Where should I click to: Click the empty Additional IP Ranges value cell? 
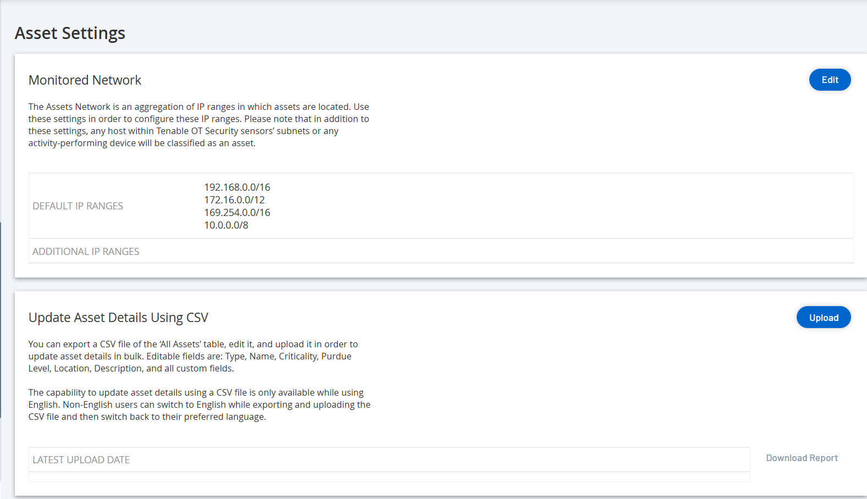tap(494, 251)
